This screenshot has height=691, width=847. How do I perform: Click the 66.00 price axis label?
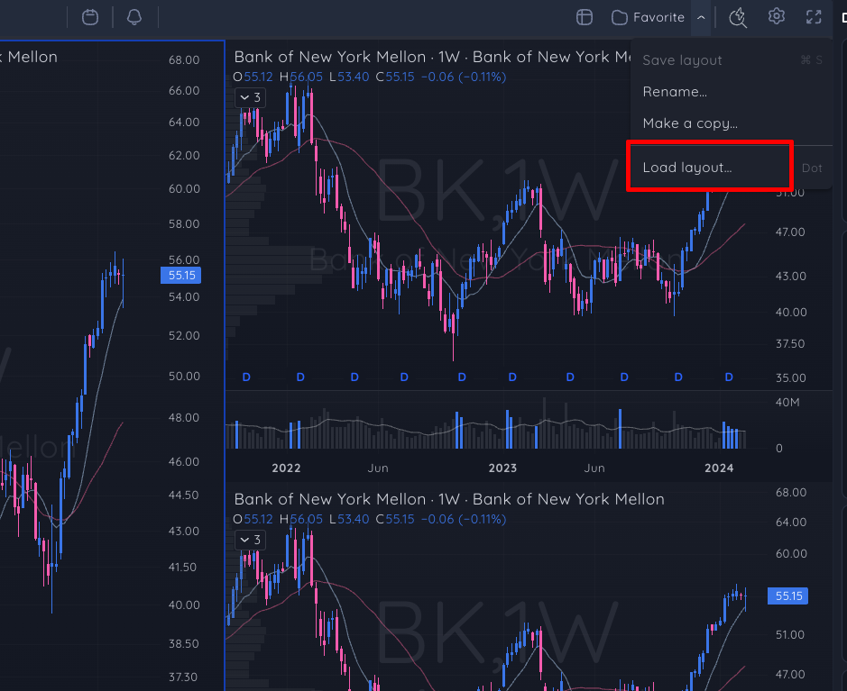tap(184, 91)
